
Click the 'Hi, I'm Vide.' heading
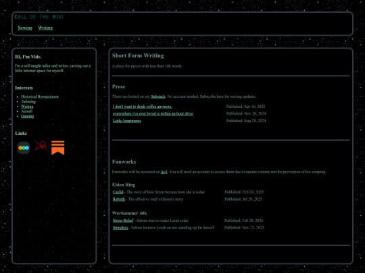(28, 57)
